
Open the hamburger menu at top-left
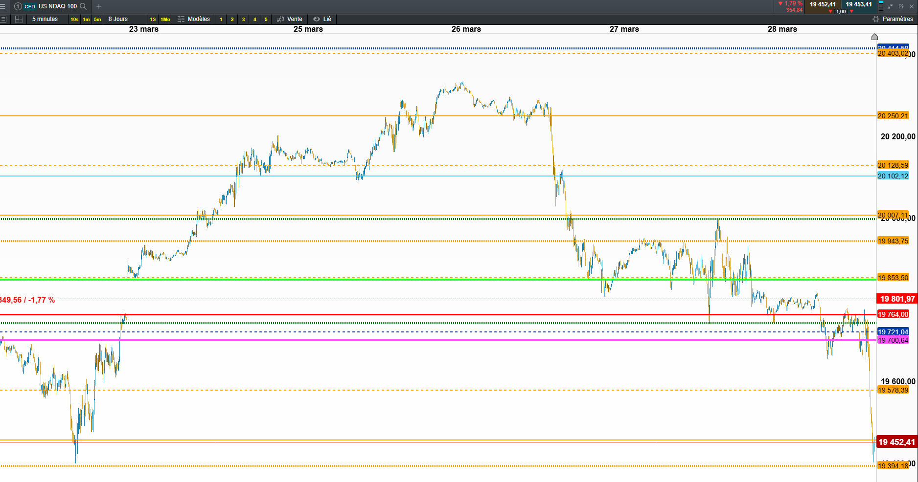coord(3,6)
